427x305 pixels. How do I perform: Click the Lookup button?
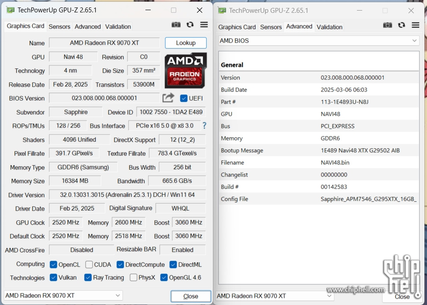pos(186,43)
